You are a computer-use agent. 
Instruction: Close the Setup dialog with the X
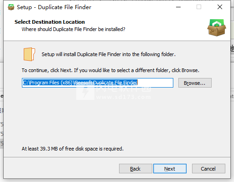[220, 7]
